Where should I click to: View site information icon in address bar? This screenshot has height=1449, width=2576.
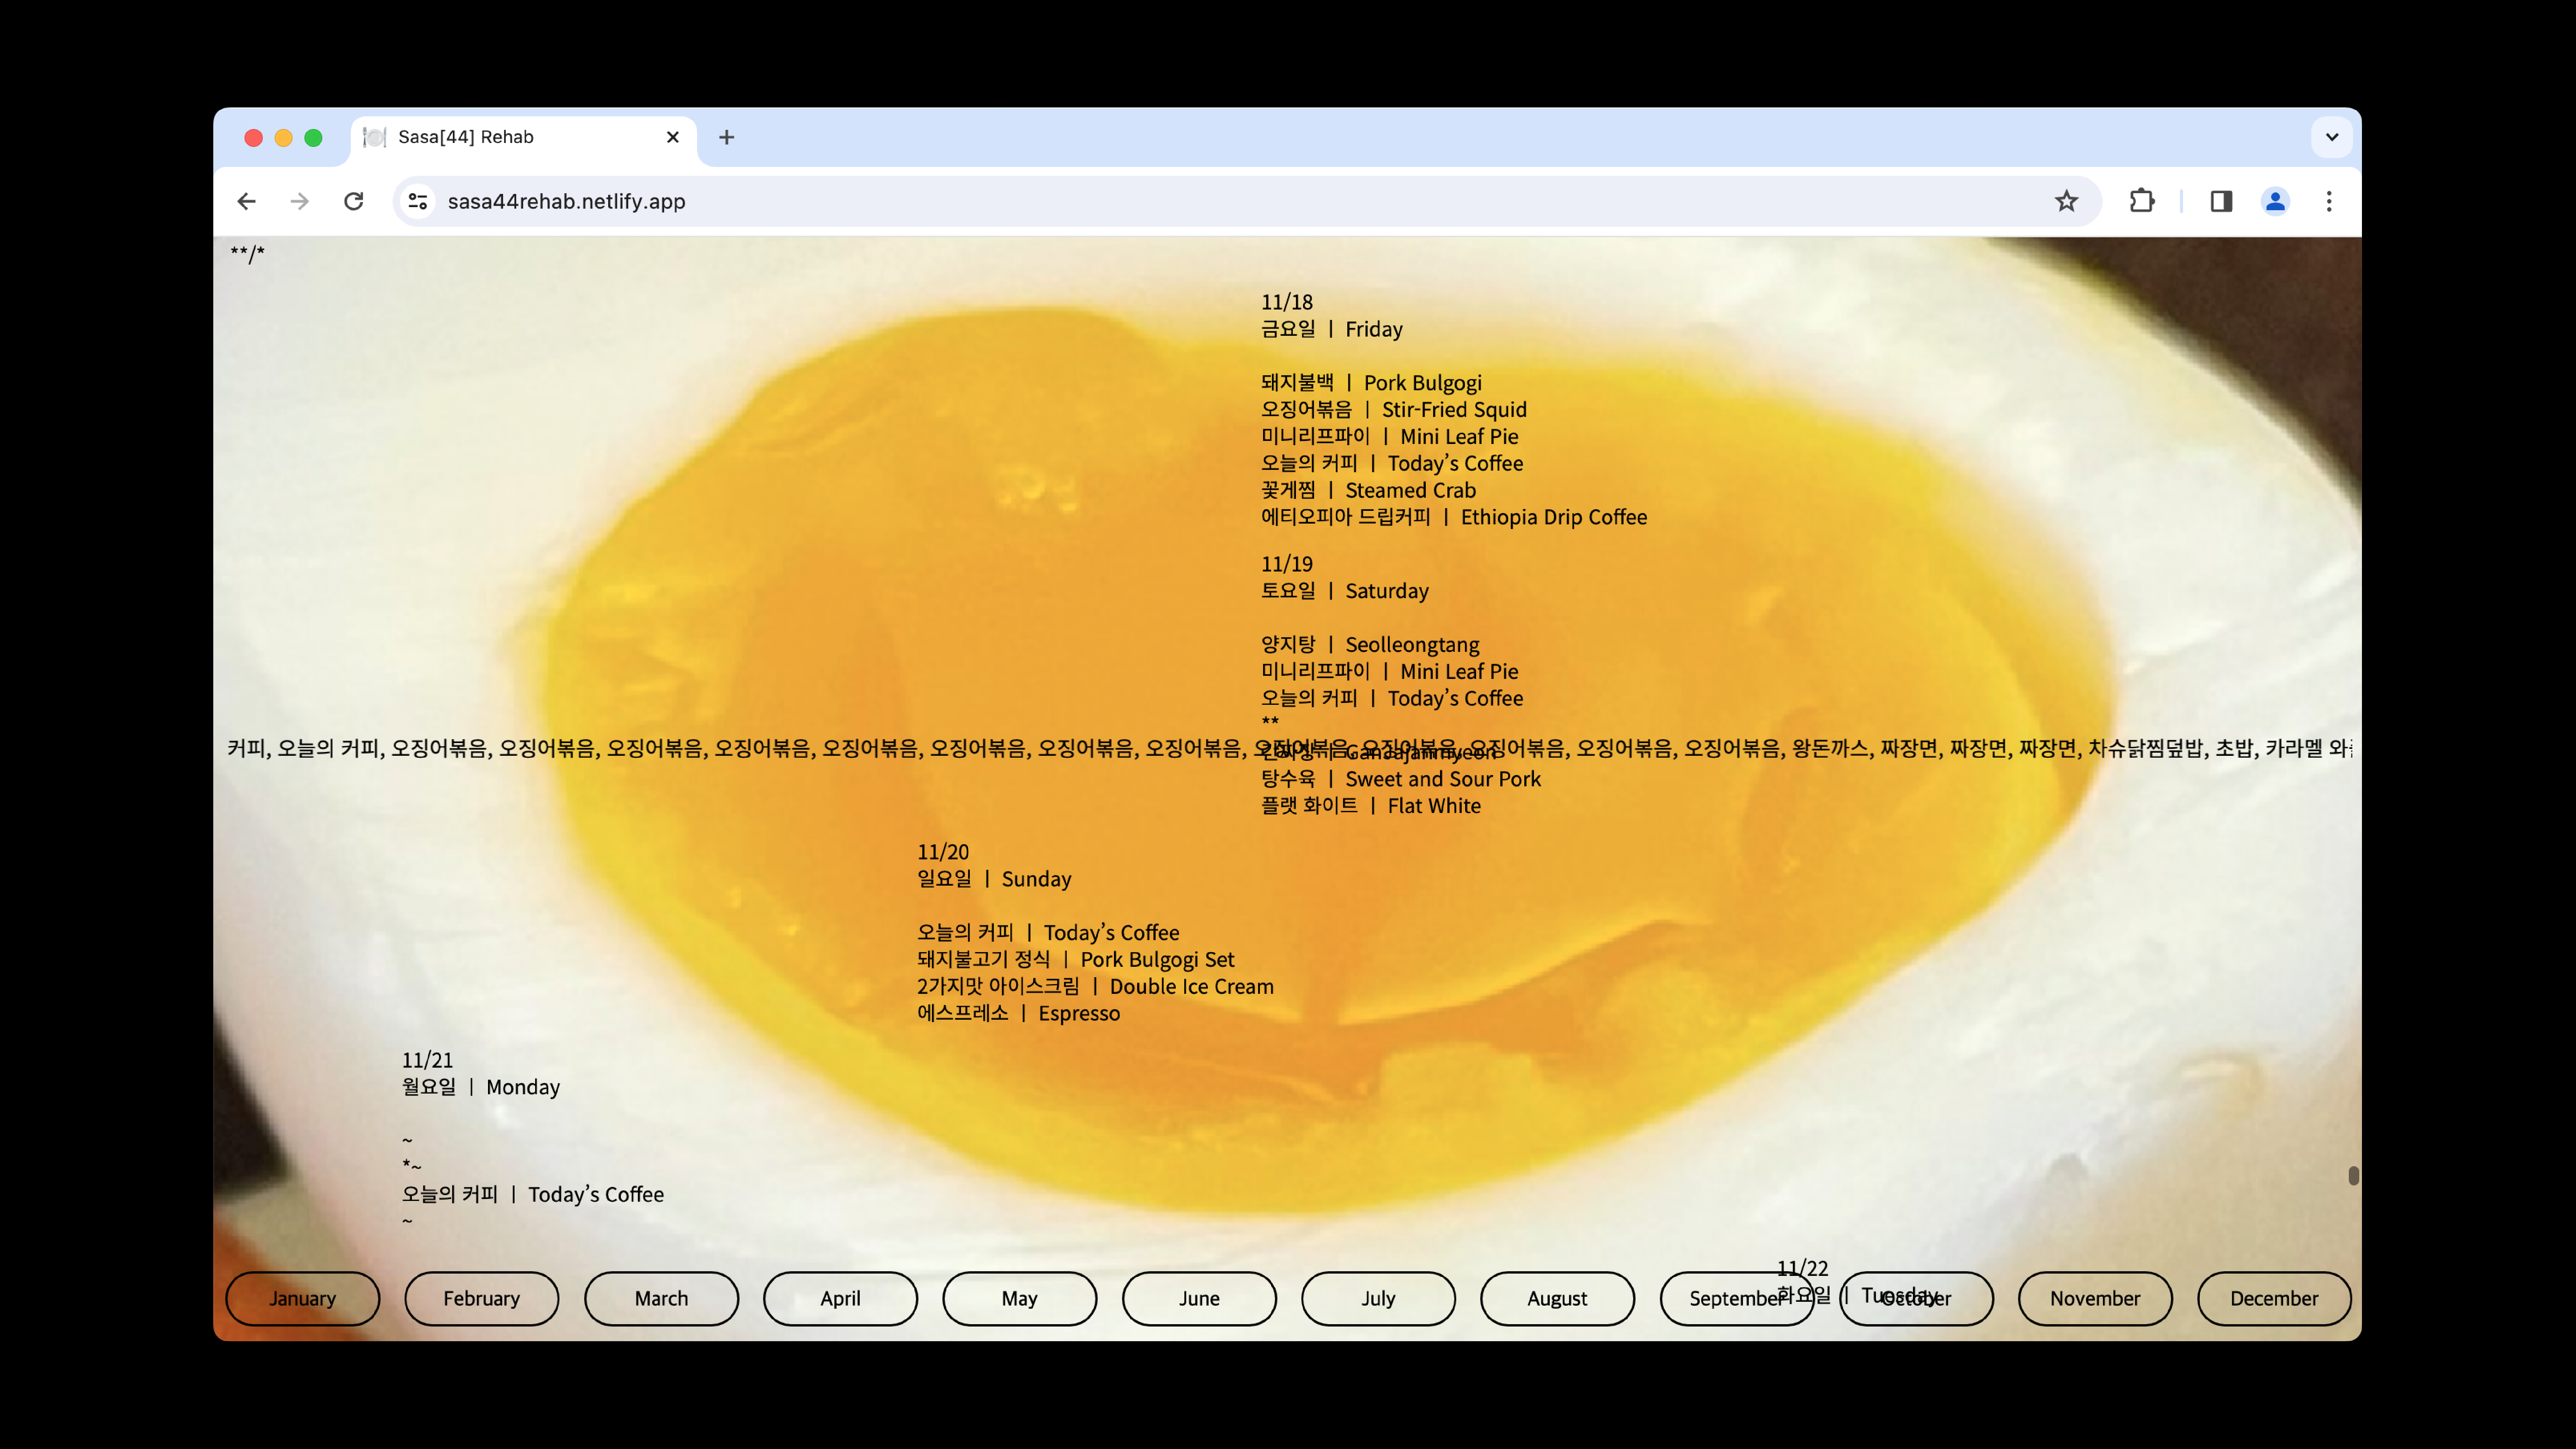418,201
